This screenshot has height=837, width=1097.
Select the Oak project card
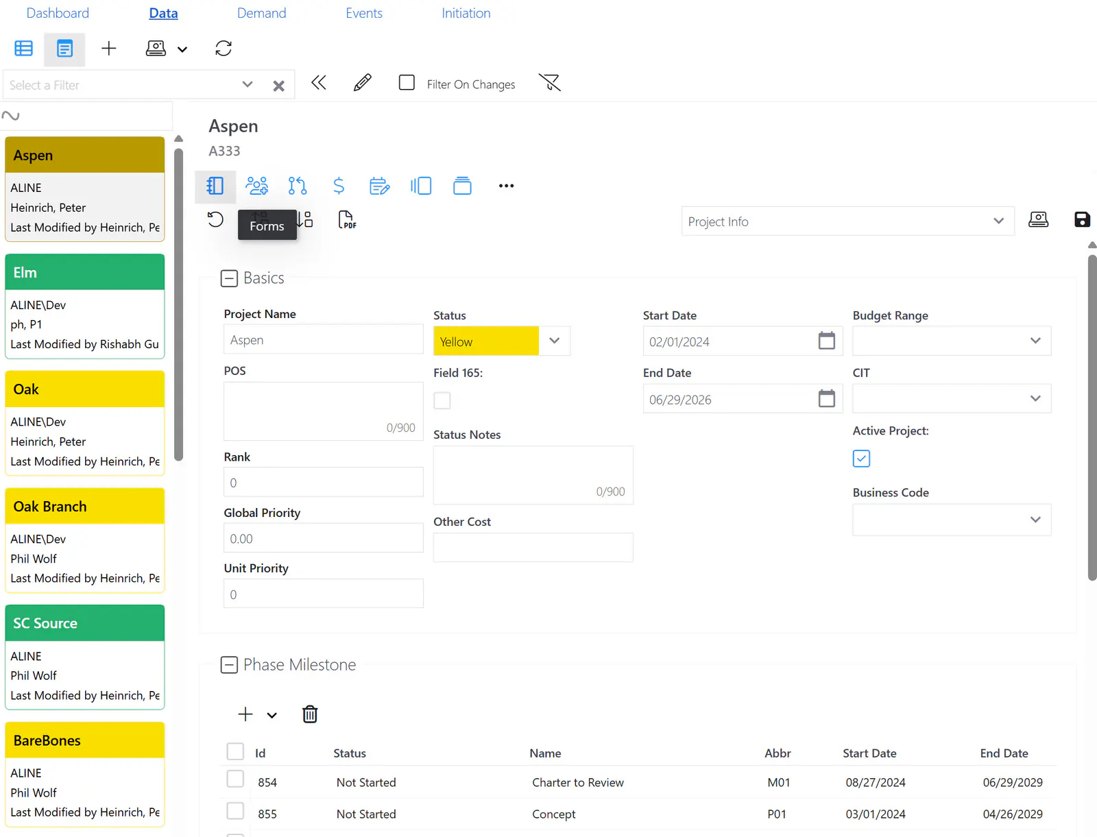coord(85,423)
